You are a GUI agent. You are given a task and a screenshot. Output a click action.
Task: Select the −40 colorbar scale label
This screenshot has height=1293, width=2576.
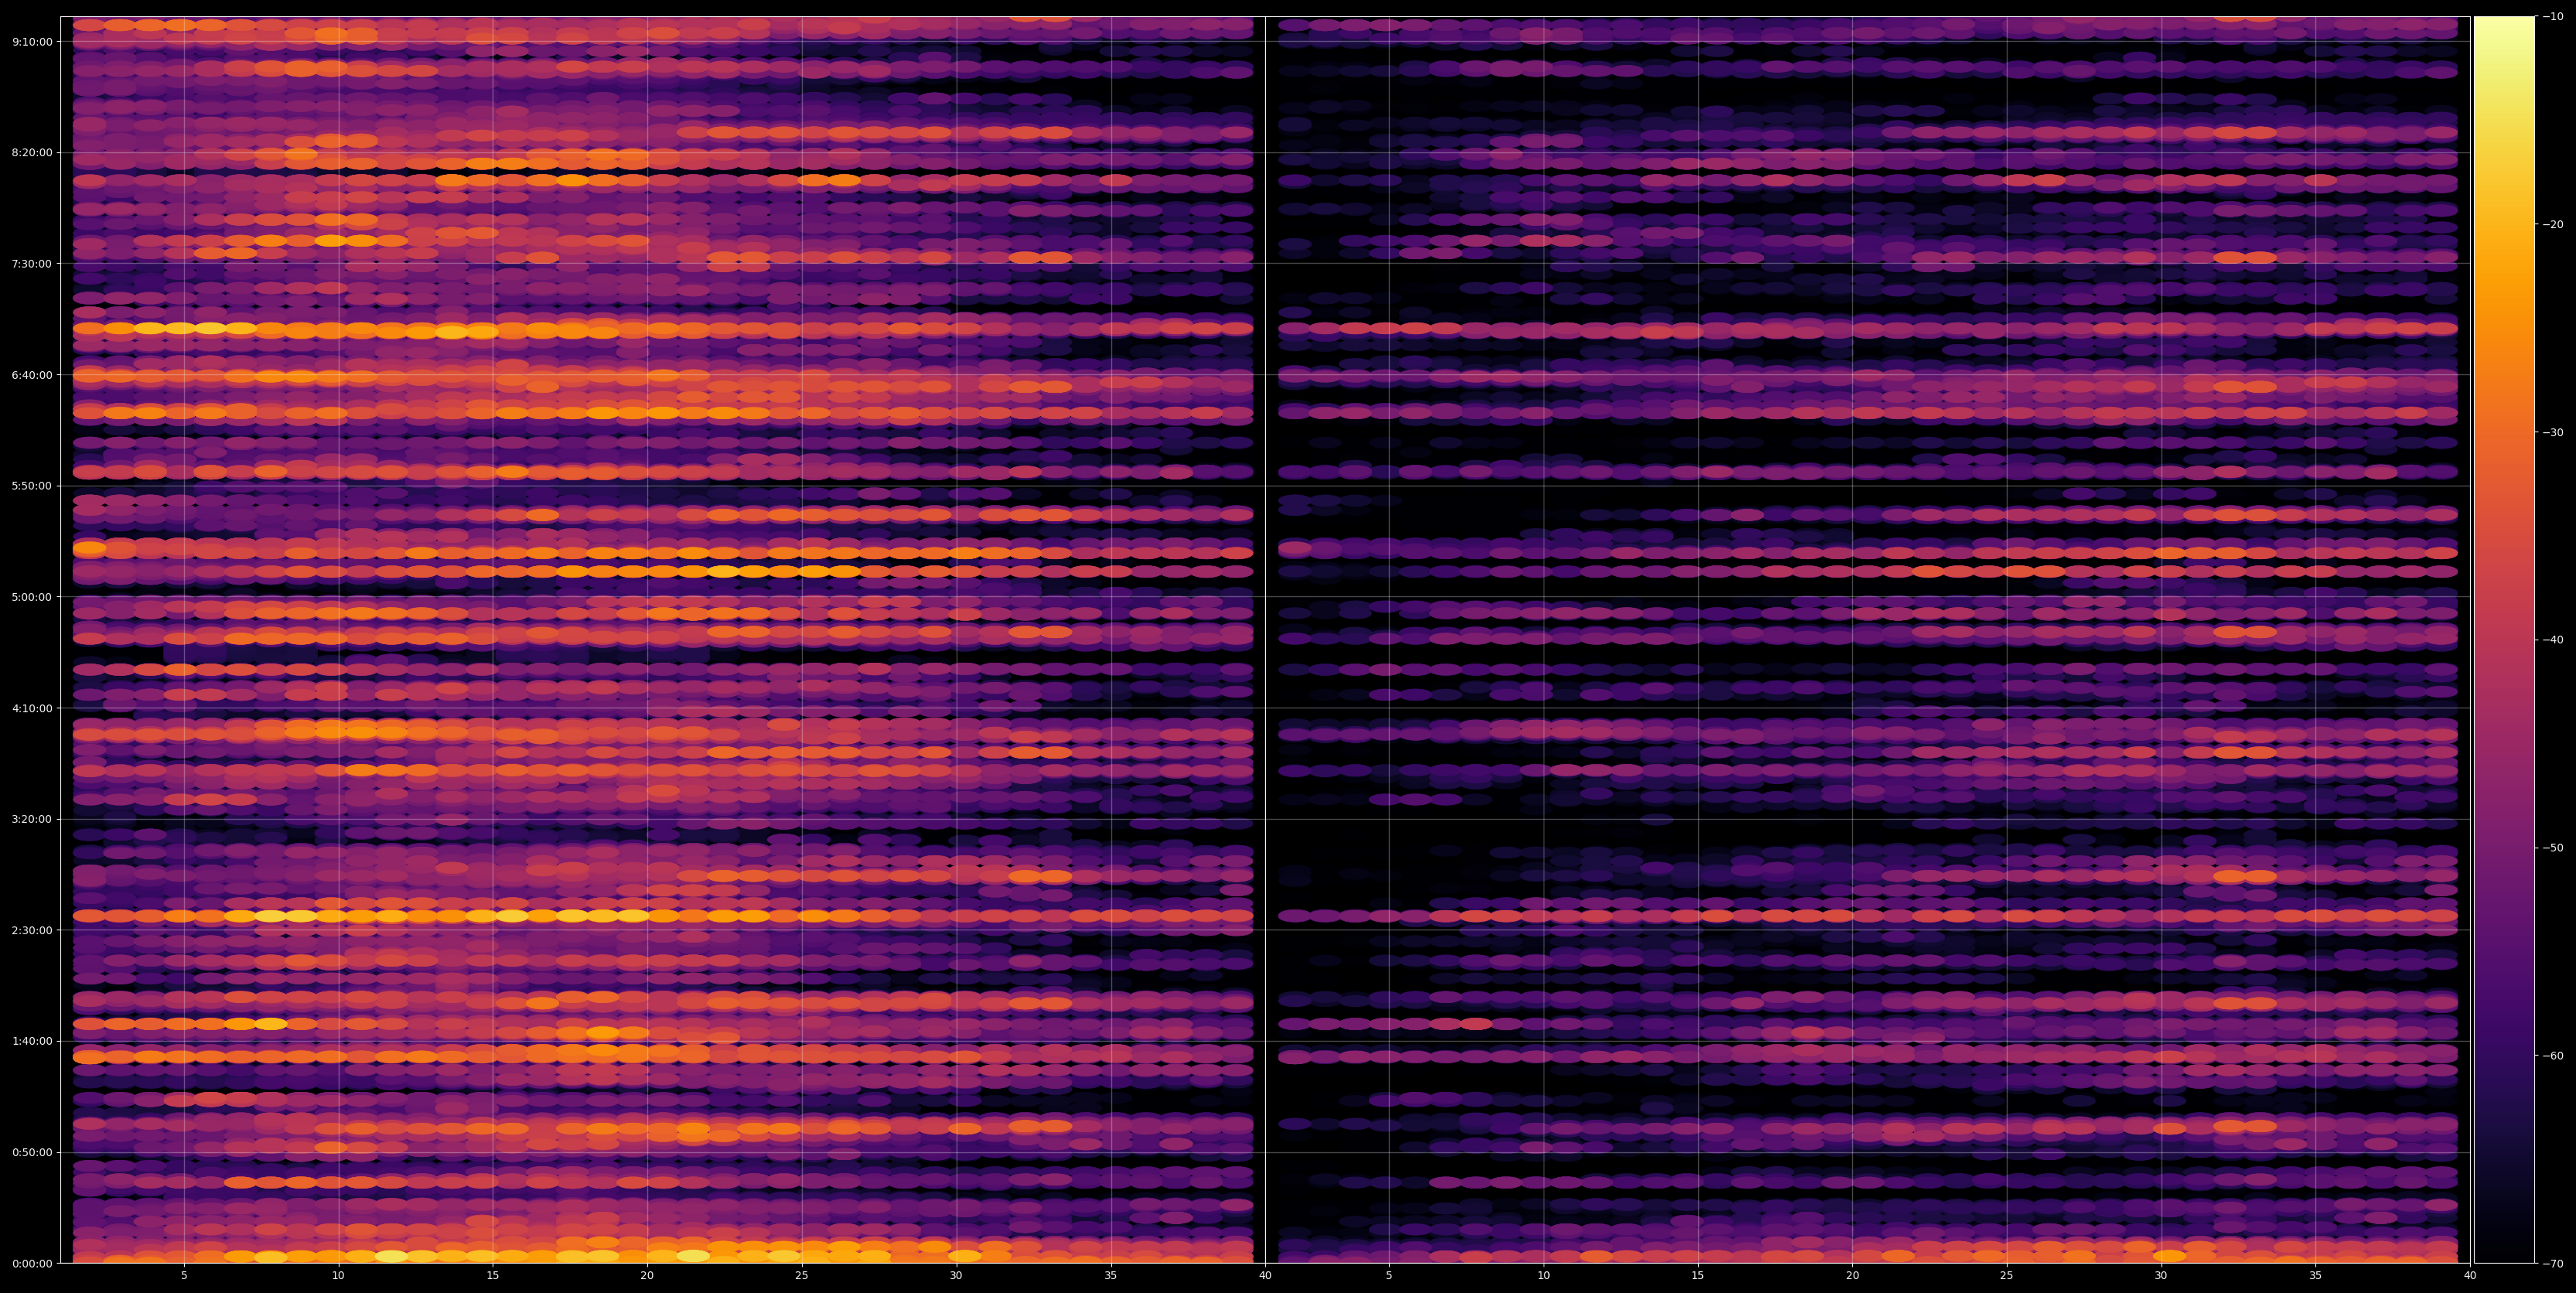pos(2552,640)
